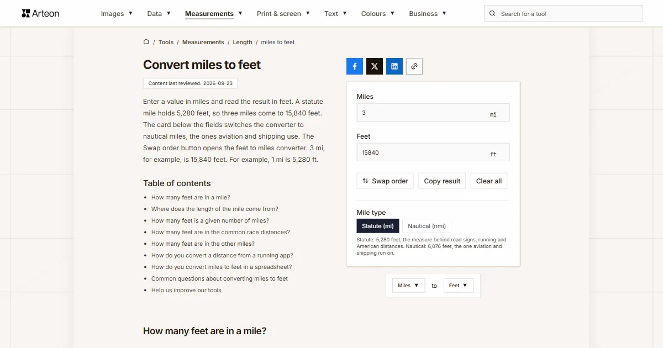Open the Data menu
The width and height of the screenshot is (663, 348).
(159, 14)
